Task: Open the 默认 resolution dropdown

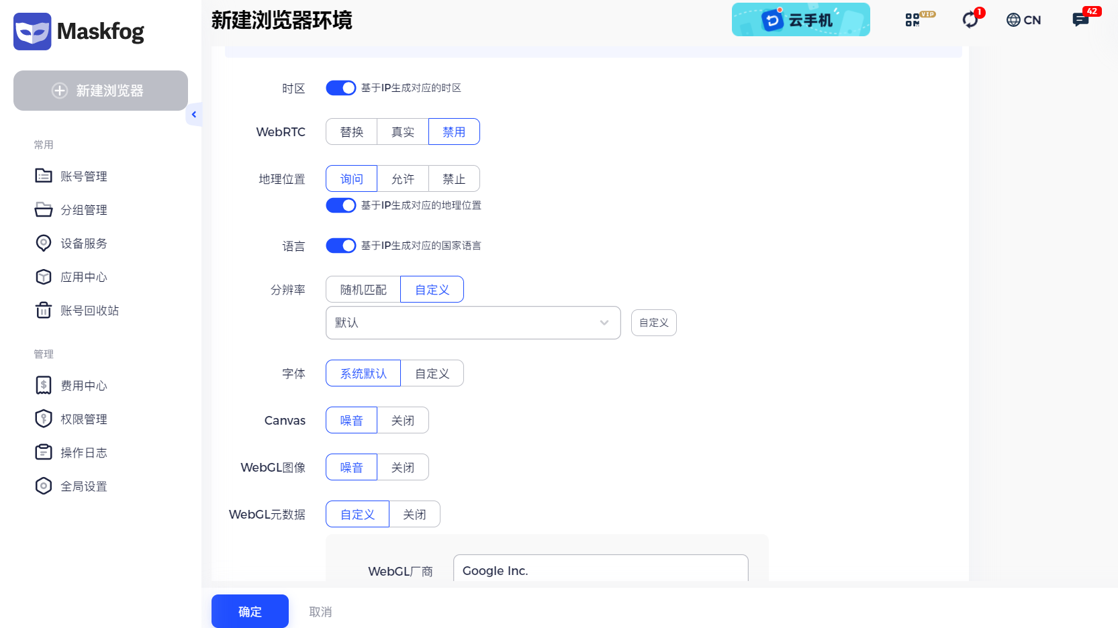Action: [x=473, y=323]
